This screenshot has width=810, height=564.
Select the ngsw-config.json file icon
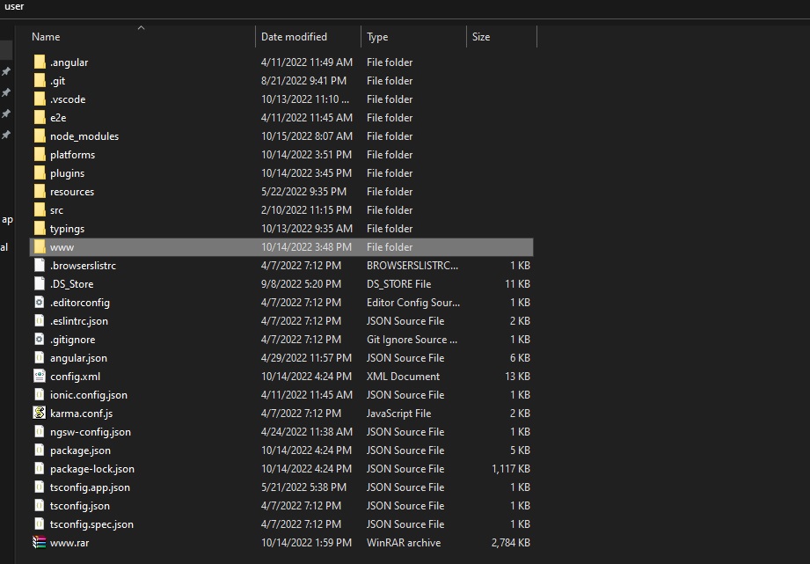pyautogui.click(x=40, y=432)
